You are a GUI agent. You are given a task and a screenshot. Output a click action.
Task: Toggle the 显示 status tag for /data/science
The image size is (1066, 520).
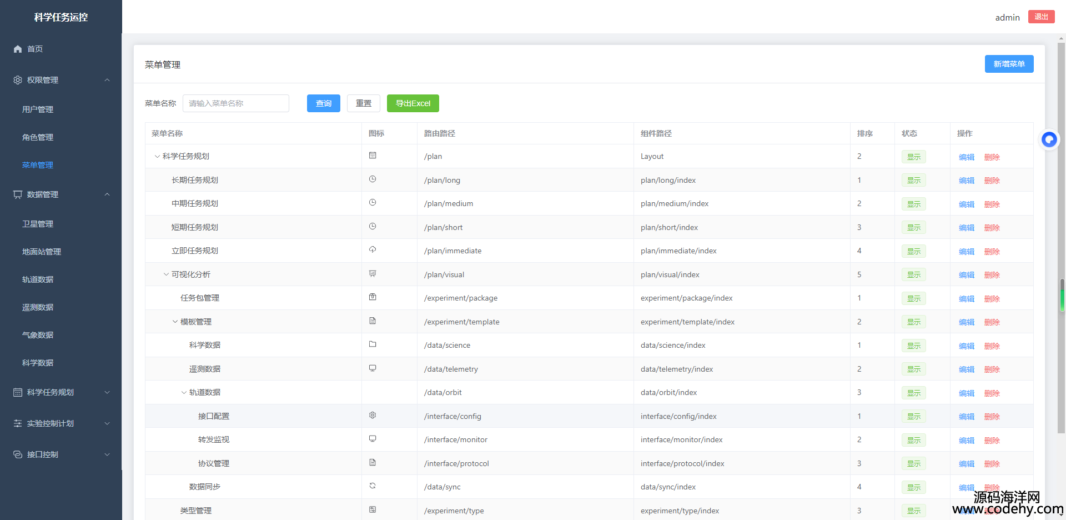coord(913,346)
